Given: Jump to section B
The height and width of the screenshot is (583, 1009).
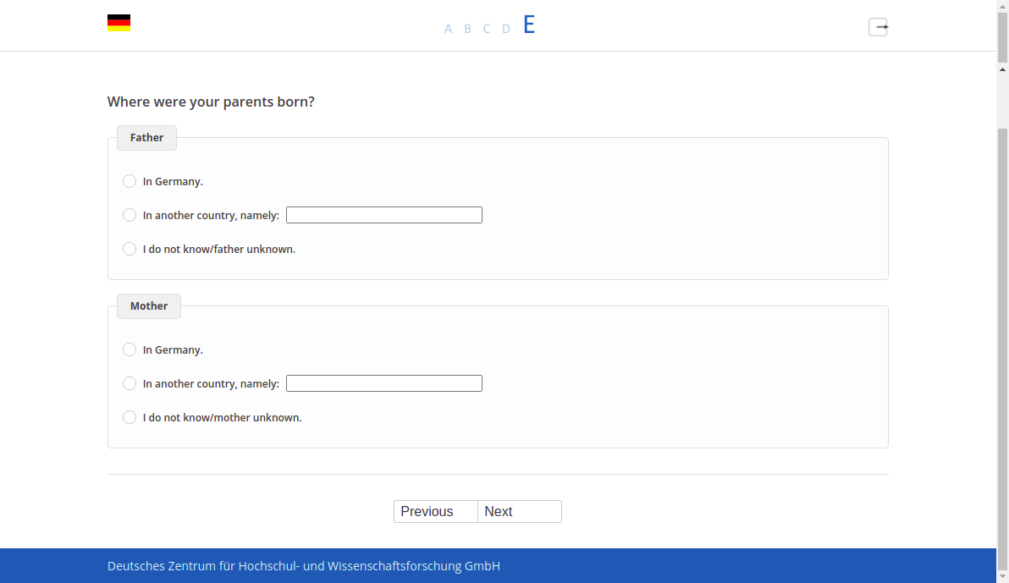Looking at the screenshot, I should (468, 29).
